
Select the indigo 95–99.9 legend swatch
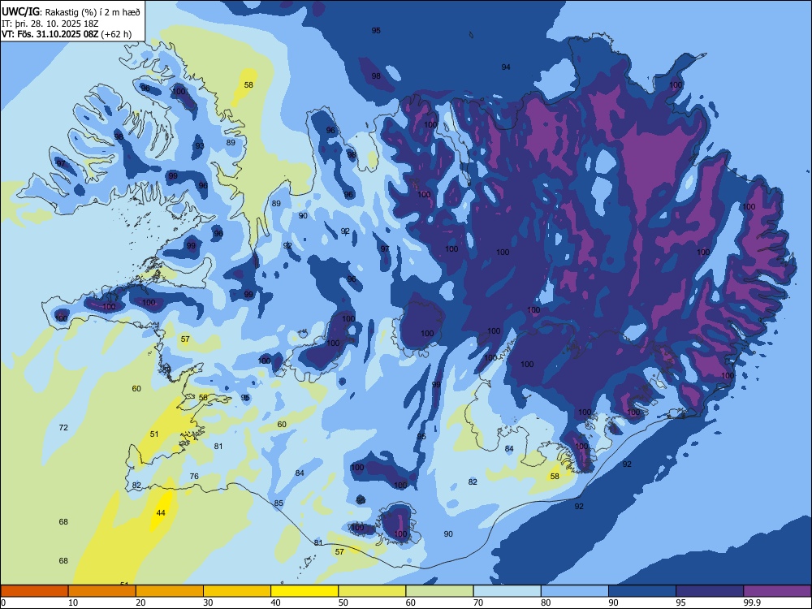coord(710,591)
